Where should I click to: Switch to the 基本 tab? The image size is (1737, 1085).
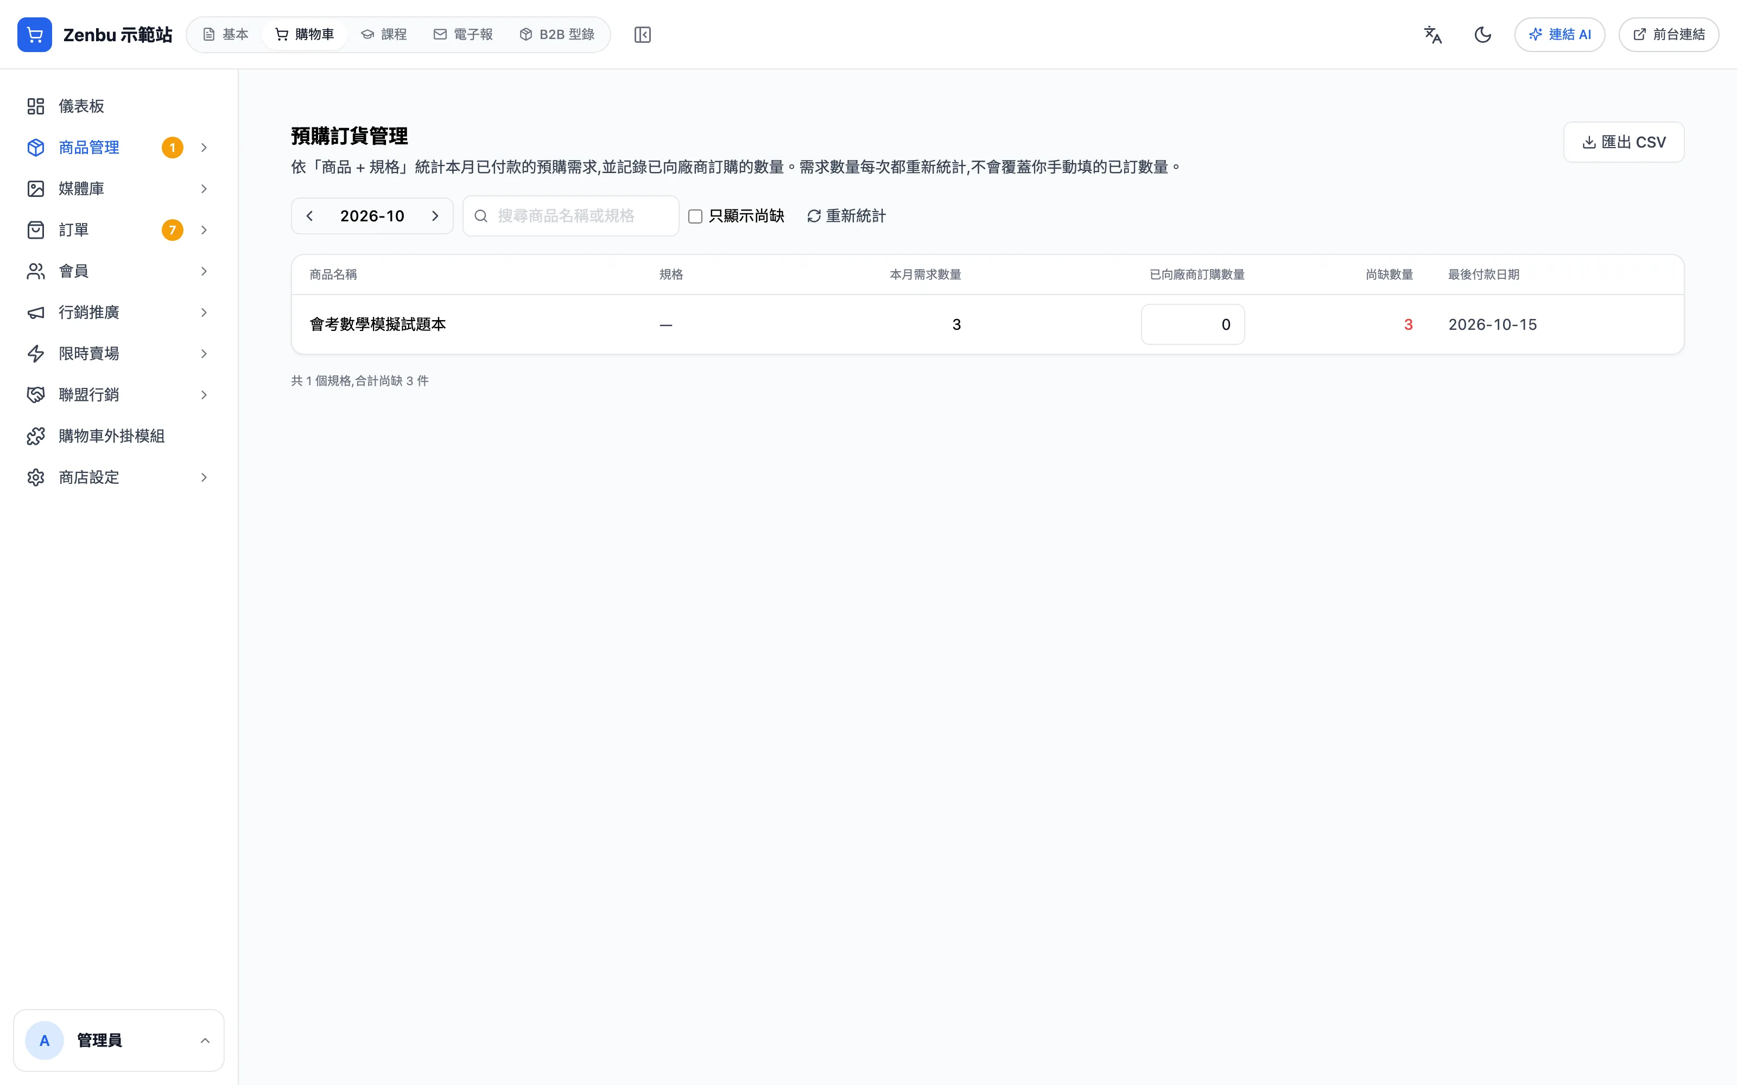click(x=225, y=34)
